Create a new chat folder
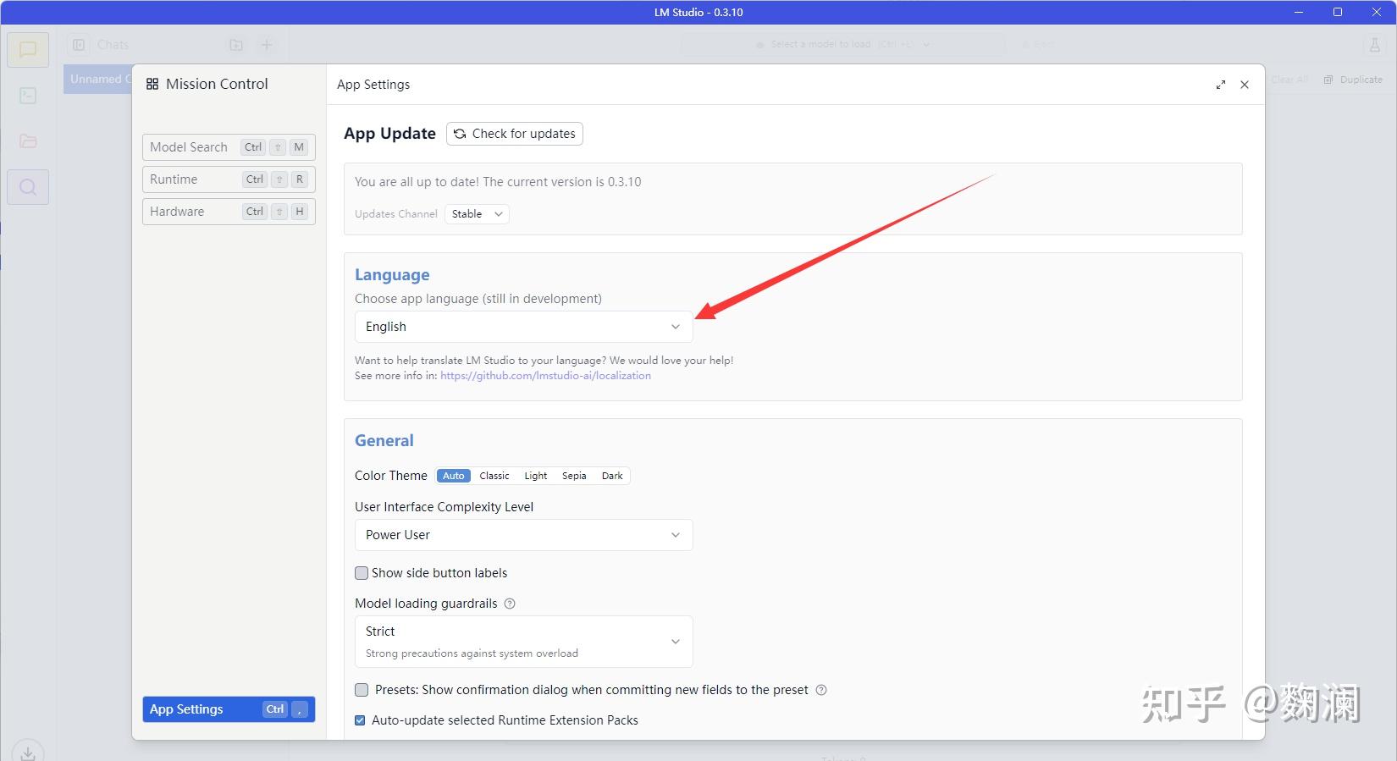 tap(236, 45)
